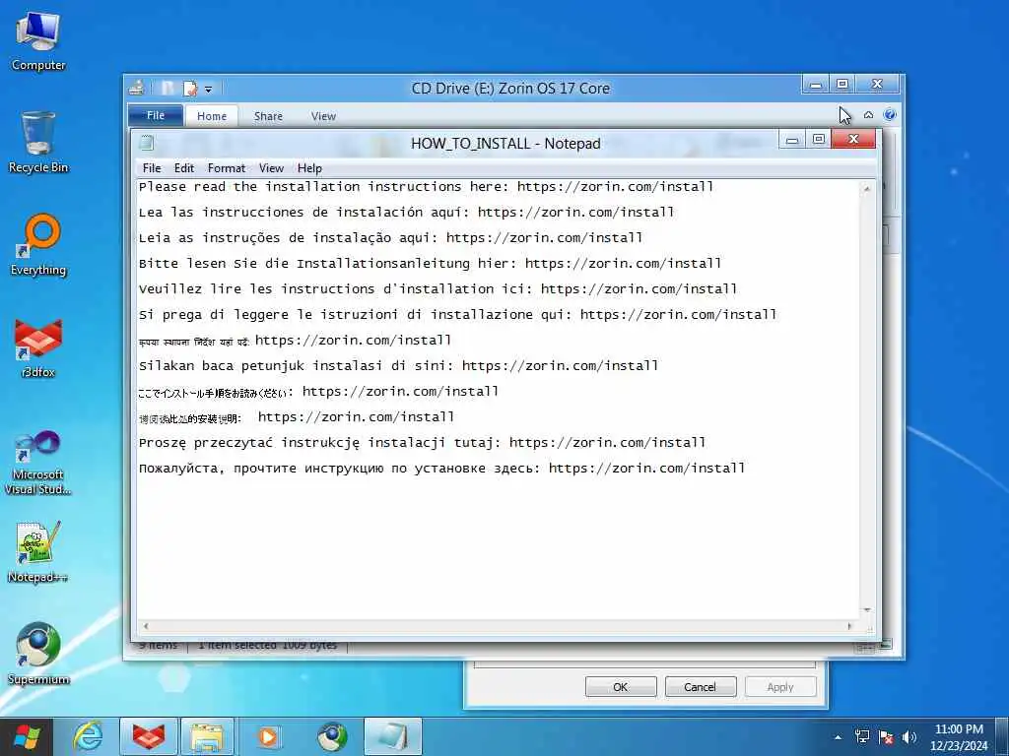Open Notepad's View menu
This screenshot has height=756, width=1009.
coord(272,167)
